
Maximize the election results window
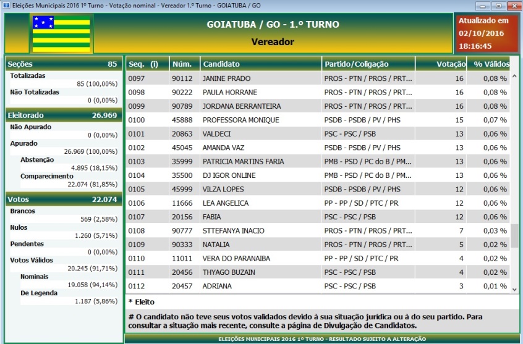pyautogui.click(x=498, y=6)
